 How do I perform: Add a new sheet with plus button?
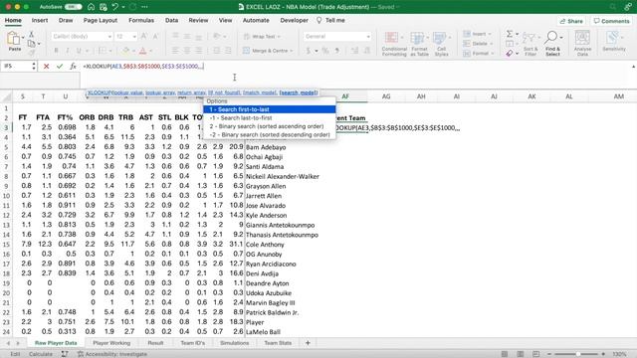pyautogui.click(x=308, y=343)
